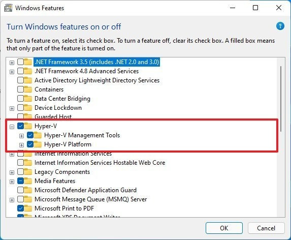Image resolution: width=291 pixels, height=240 pixels.
Task: Enable the Containers feature checkbox
Action: click(20, 89)
